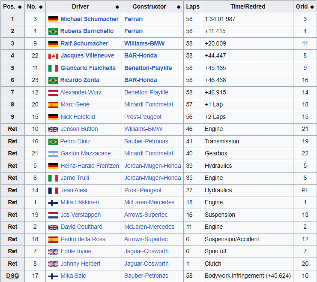The height and width of the screenshot is (282, 317).
Task: Open Williams-BMW link in Ralf Schumacher row
Action: point(144,43)
